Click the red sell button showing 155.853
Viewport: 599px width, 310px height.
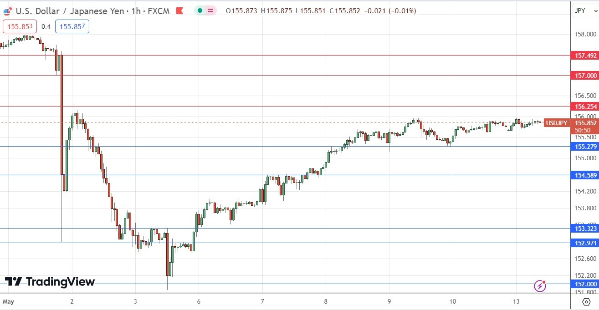point(19,26)
